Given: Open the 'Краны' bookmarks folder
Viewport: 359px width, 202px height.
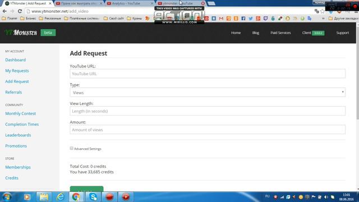Looking at the screenshot, I should coord(135,19).
